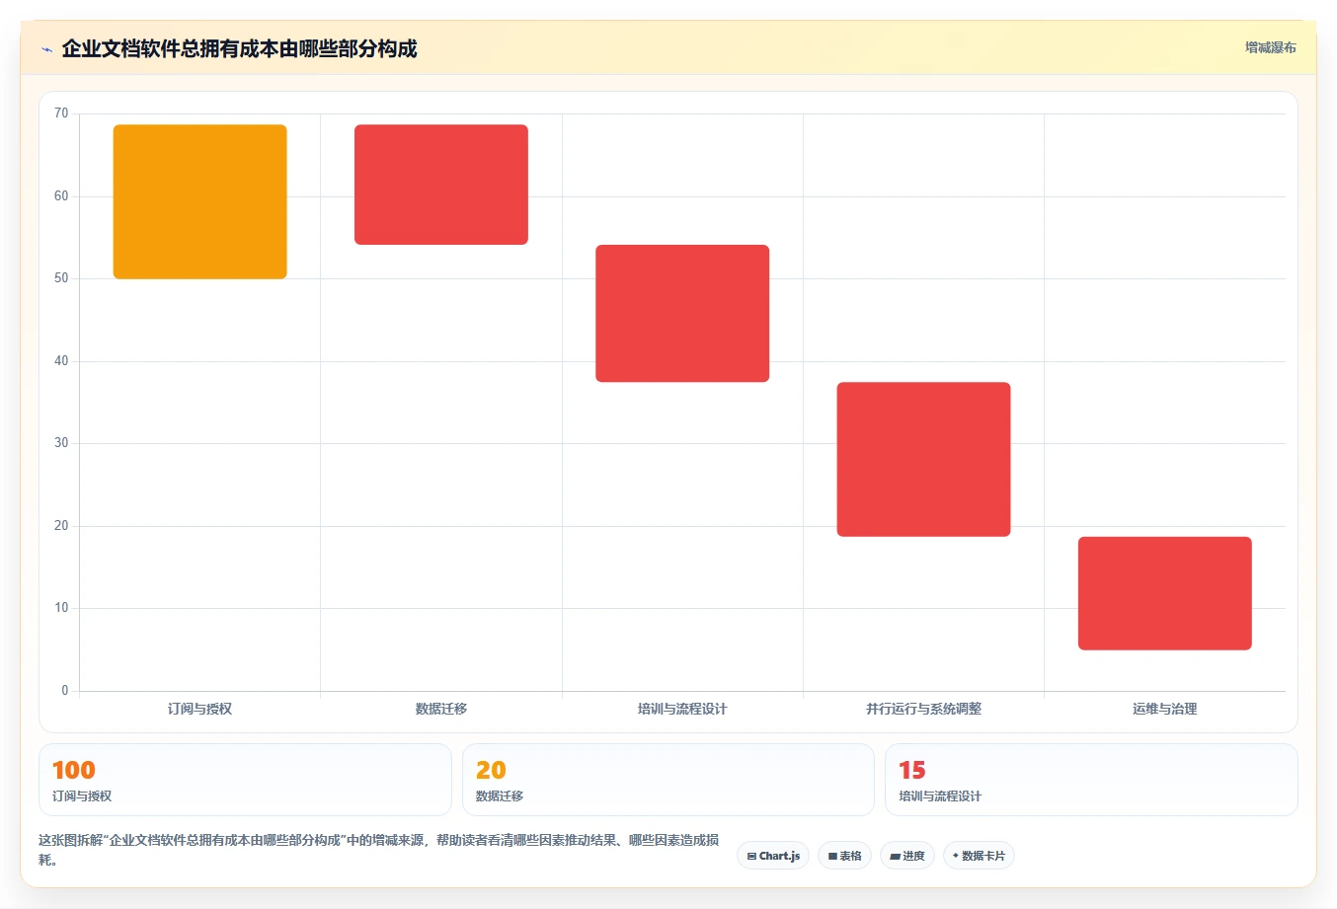The width and height of the screenshot is (1337, 909).
Task: Click the y-axis value 30
Action: click(x=61, y=443)
